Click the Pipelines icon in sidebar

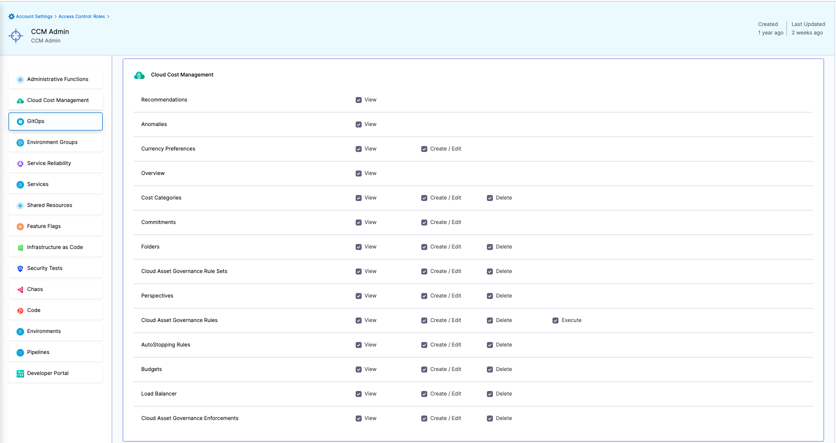20,352
